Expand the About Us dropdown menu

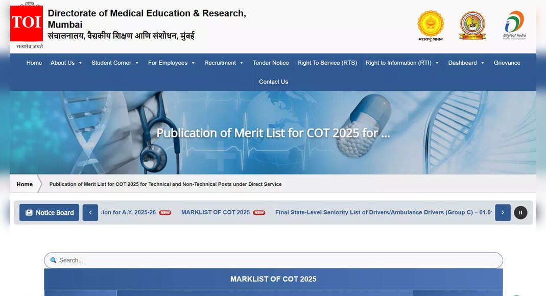click(66, 62)
